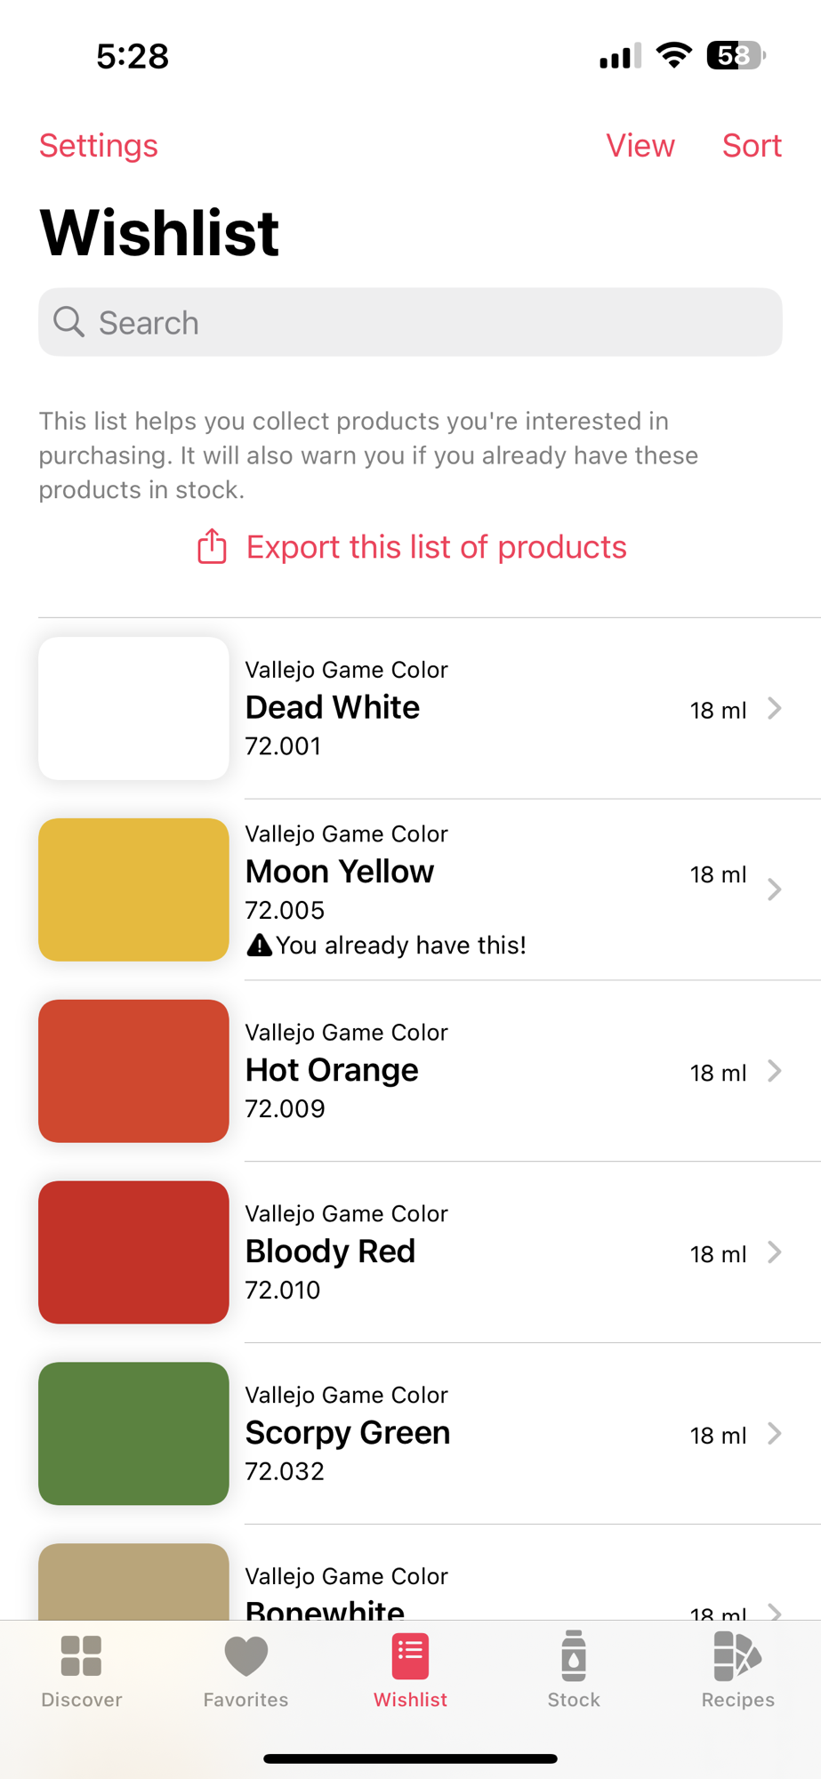
Task: Tap the Moon Yellow color swatch
Action: 133,889
